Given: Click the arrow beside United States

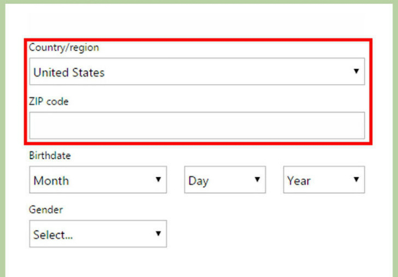Looking at the screenshot, I should 356,72.
